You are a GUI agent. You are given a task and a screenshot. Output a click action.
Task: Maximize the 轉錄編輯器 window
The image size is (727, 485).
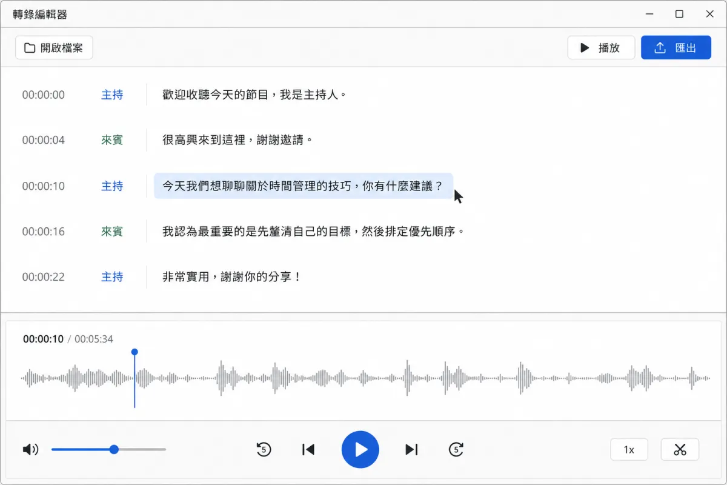680,14
